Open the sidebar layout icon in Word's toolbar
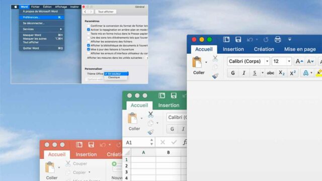This screenshot has height=181, width=322. tap(226, 39)
